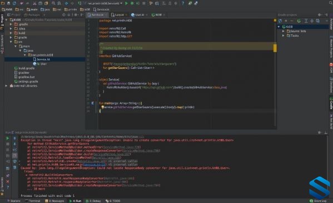Click the Undo arrow in top toolbar
The height and width of the screenshot is (203, 333).
22,3
